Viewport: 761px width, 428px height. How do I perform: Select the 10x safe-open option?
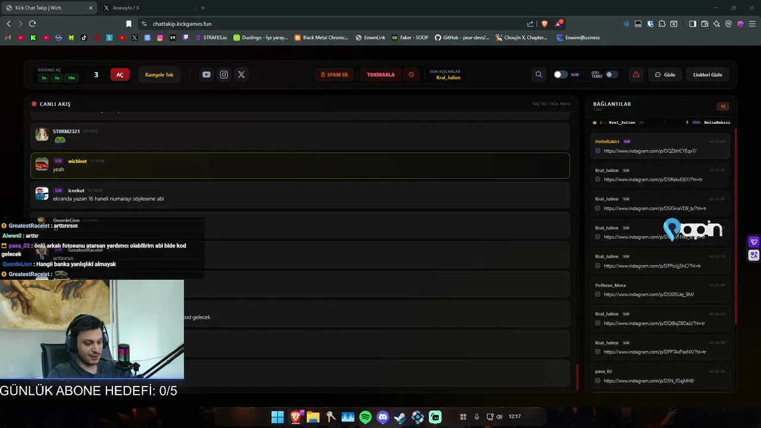click(x=71, y=78)
